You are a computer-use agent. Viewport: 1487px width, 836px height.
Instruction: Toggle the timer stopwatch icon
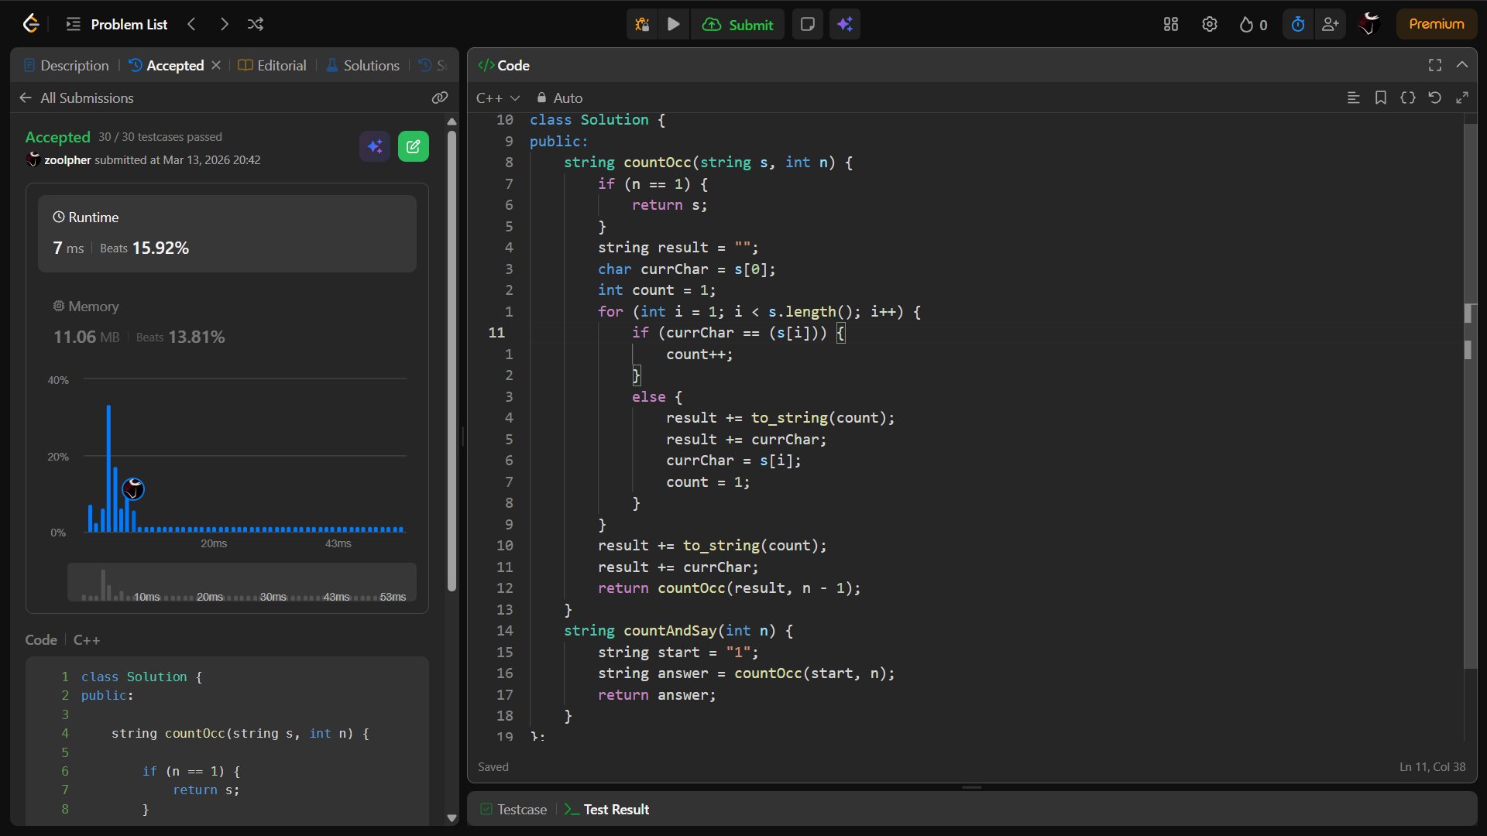coord(1298,25)
